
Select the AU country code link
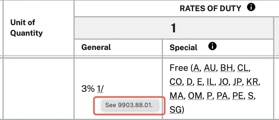point(210,68)
